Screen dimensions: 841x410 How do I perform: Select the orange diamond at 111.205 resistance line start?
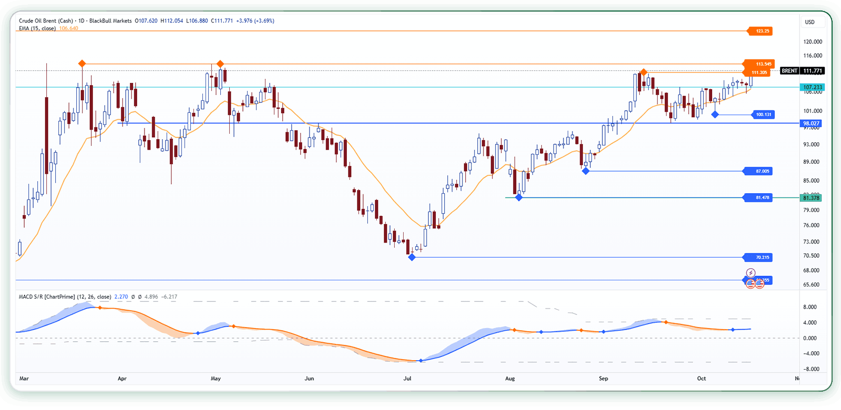643,72
